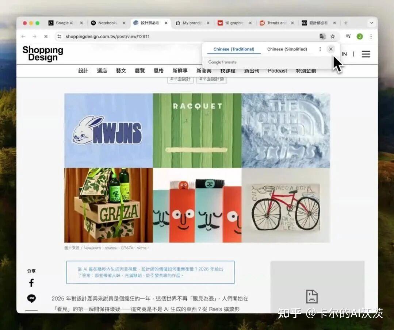Switch to the Notebook browser tab
The height and width of the screenshot is (330, 394).
(x=107, y=23)
